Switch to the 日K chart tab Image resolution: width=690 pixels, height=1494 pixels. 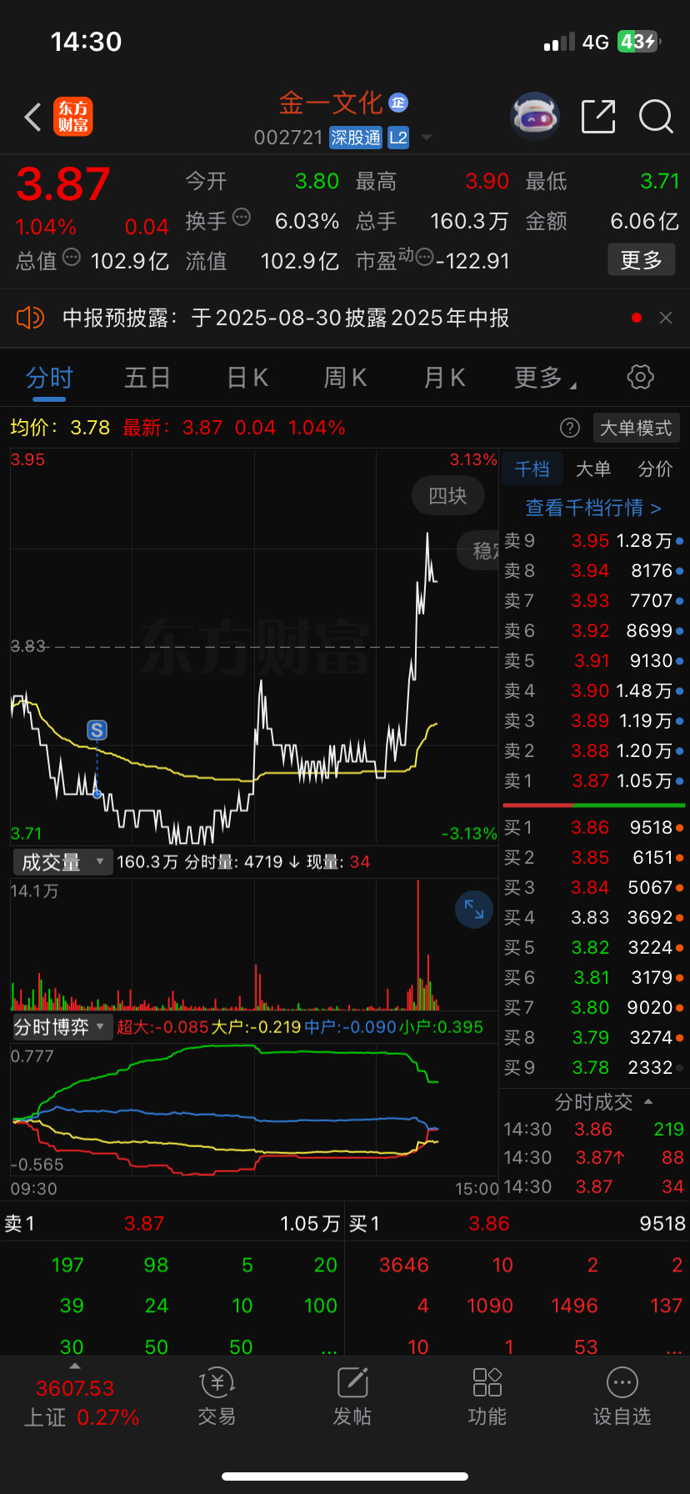point(247,378)
